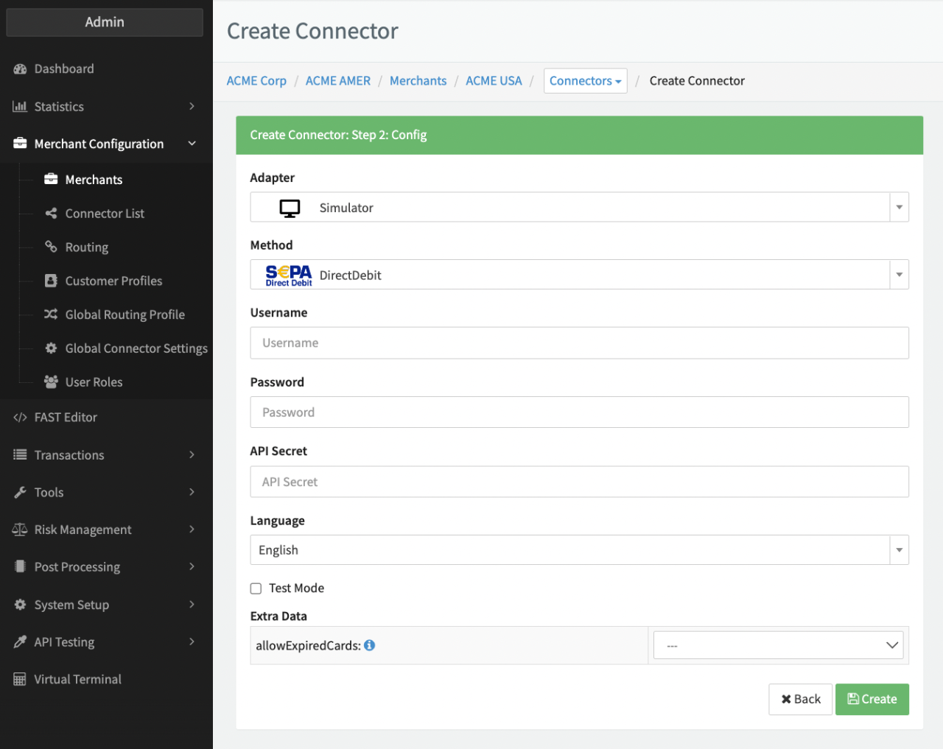Image resolution: width=943 pixels, height=749 pixels.
Task: Enable the Test Mode checkbox
Action: click(256, 588)
